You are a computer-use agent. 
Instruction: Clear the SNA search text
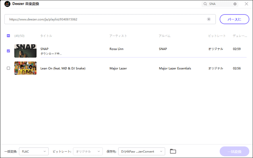[235, 4]
